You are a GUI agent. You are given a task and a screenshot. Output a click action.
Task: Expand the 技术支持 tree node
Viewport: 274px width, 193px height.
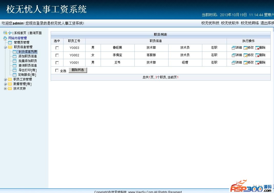5,89
